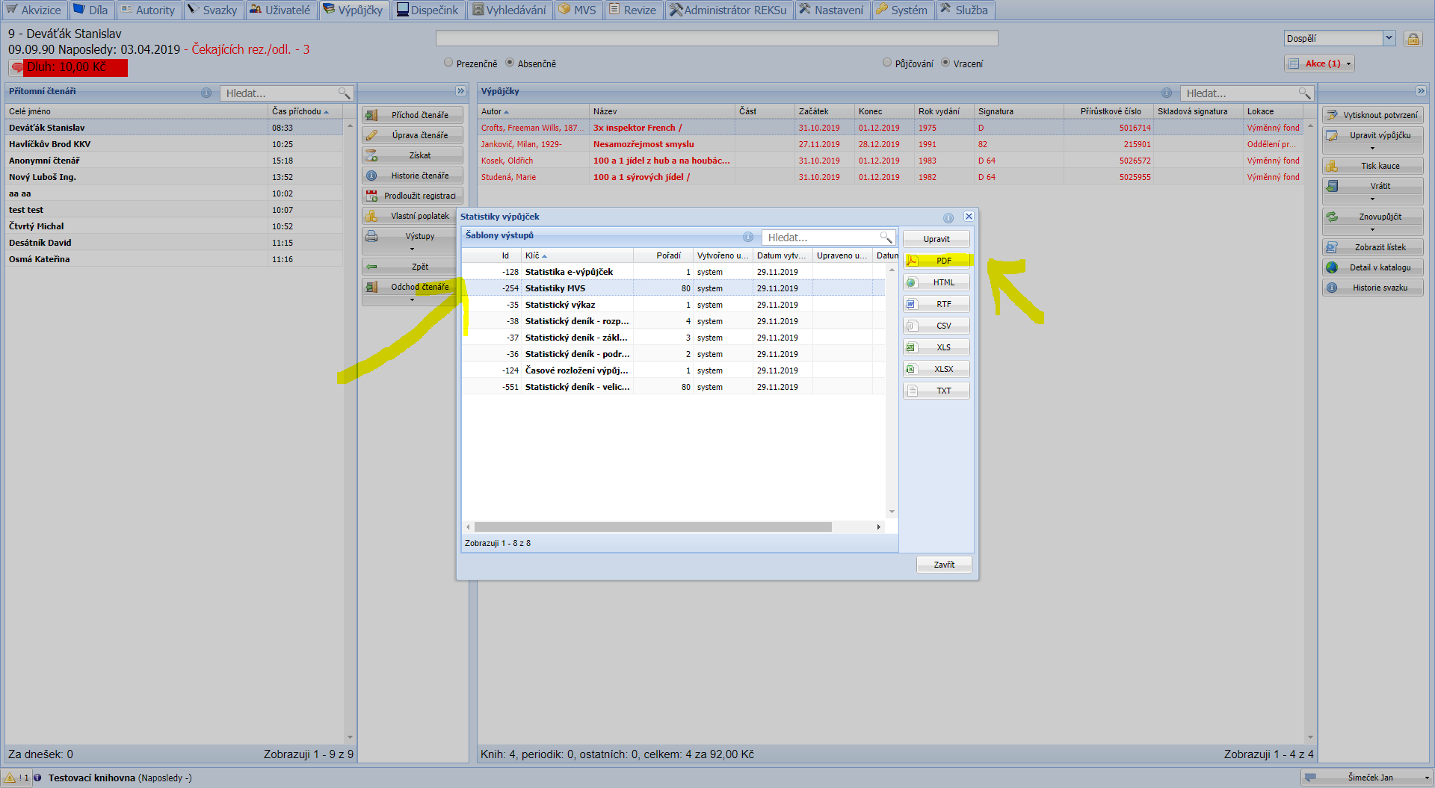Export the template as XLS
Viewport: 1435px width, 788px height.
pos(936,347)
